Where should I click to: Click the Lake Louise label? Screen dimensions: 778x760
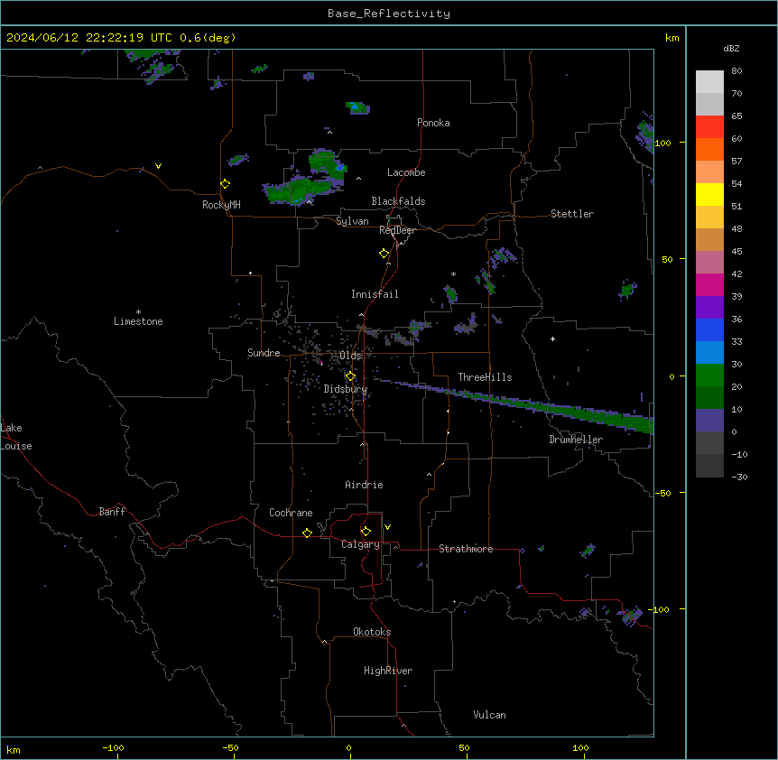pos(16,437)
